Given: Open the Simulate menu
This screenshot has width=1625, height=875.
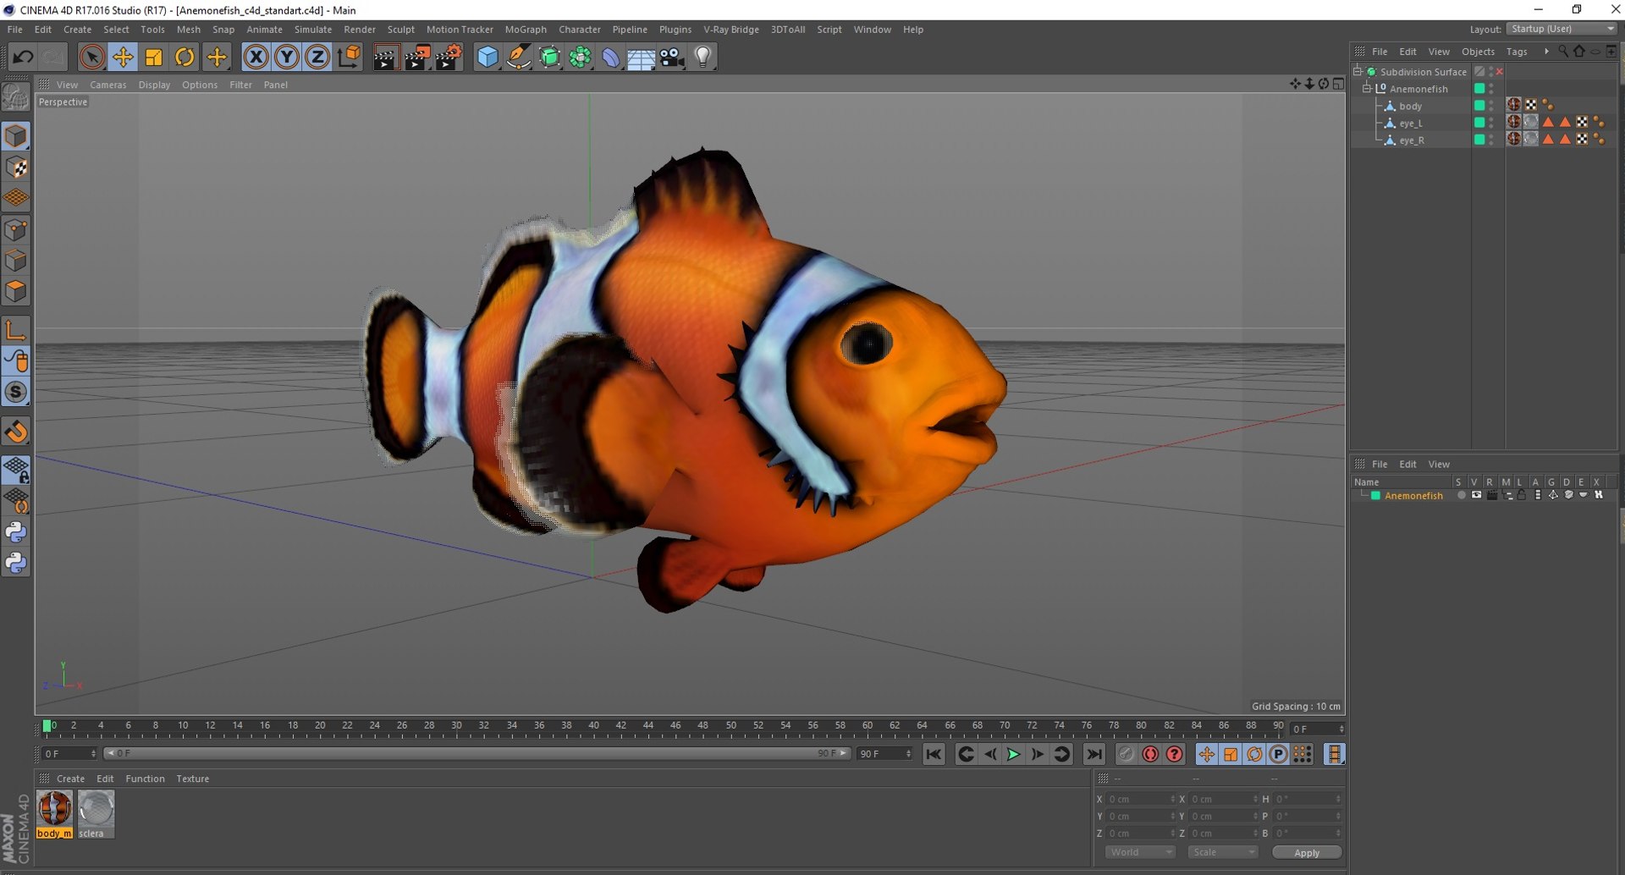Looking at the screenshot, I should [313, 30].
